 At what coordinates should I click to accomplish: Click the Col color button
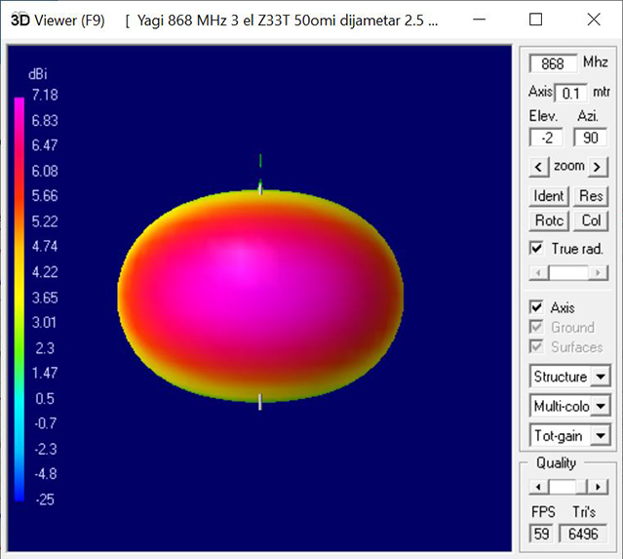(591, 220)
